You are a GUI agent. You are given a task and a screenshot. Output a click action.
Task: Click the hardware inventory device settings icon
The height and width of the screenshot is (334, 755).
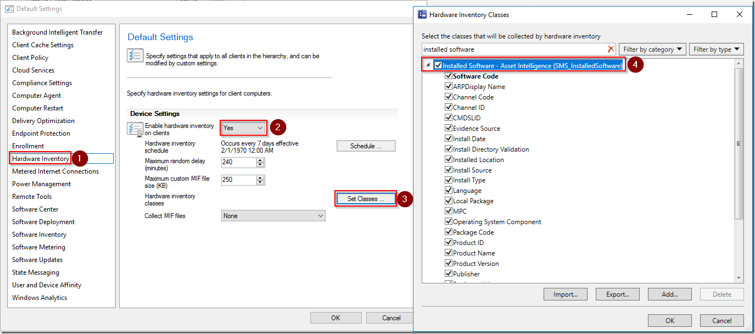pos(135,129)
